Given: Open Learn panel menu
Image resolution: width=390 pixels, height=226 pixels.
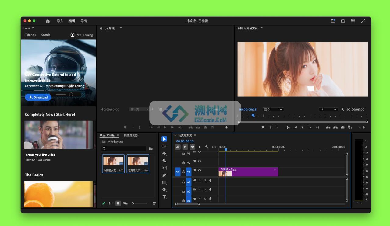Looking at the screenshot, I should pyautogui.click(x=33, y=28).
